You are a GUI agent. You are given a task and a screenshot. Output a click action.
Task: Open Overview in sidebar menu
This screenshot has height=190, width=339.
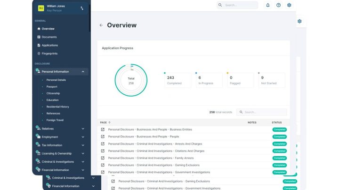(48, 29)
